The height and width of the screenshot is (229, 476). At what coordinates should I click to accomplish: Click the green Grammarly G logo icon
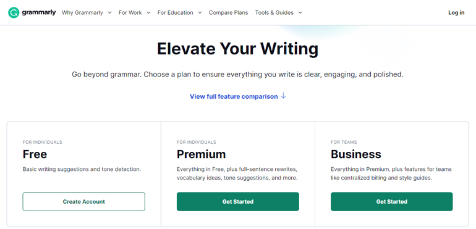click(x=14, y=13)
